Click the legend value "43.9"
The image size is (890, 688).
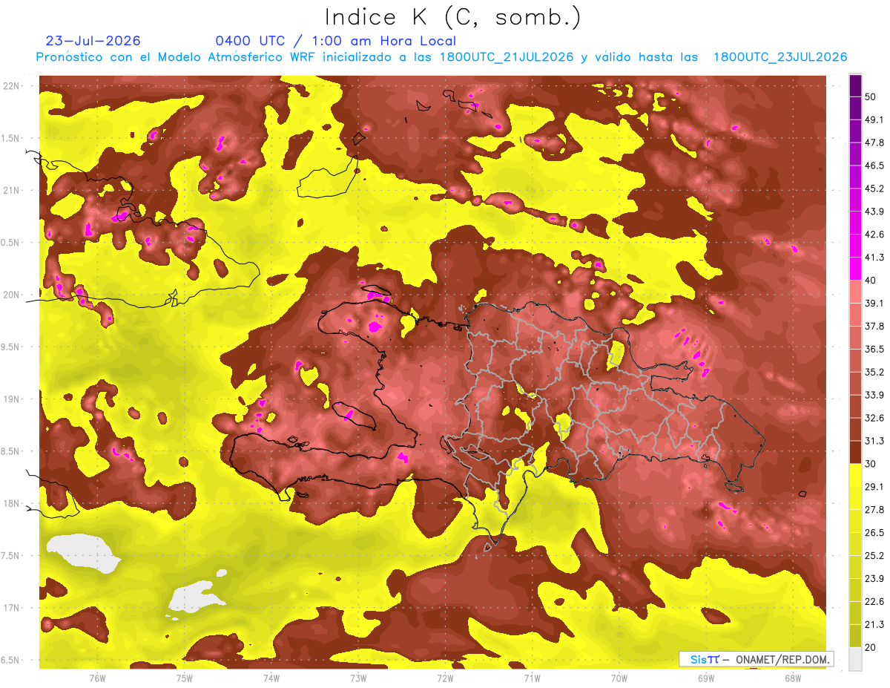point(874,212)
